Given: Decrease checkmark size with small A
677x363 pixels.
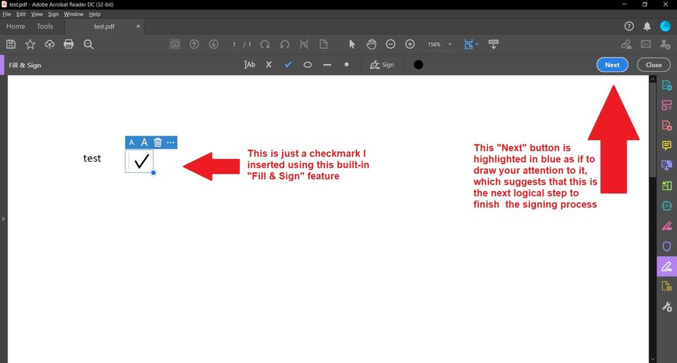Looking at the screenshot, I should (131, 142).
